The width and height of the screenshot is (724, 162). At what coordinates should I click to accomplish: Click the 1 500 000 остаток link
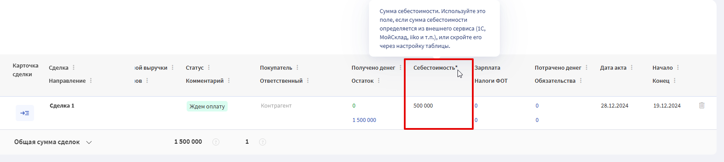click(364, 120)
